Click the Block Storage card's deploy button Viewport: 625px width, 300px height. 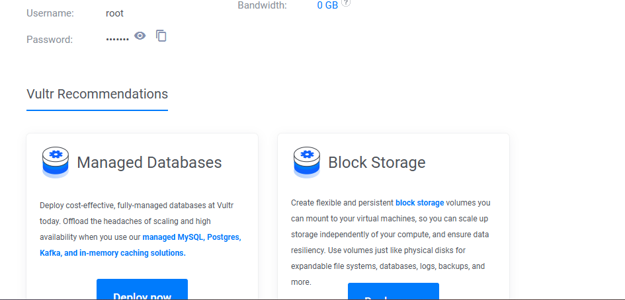(x=394, y=291)
